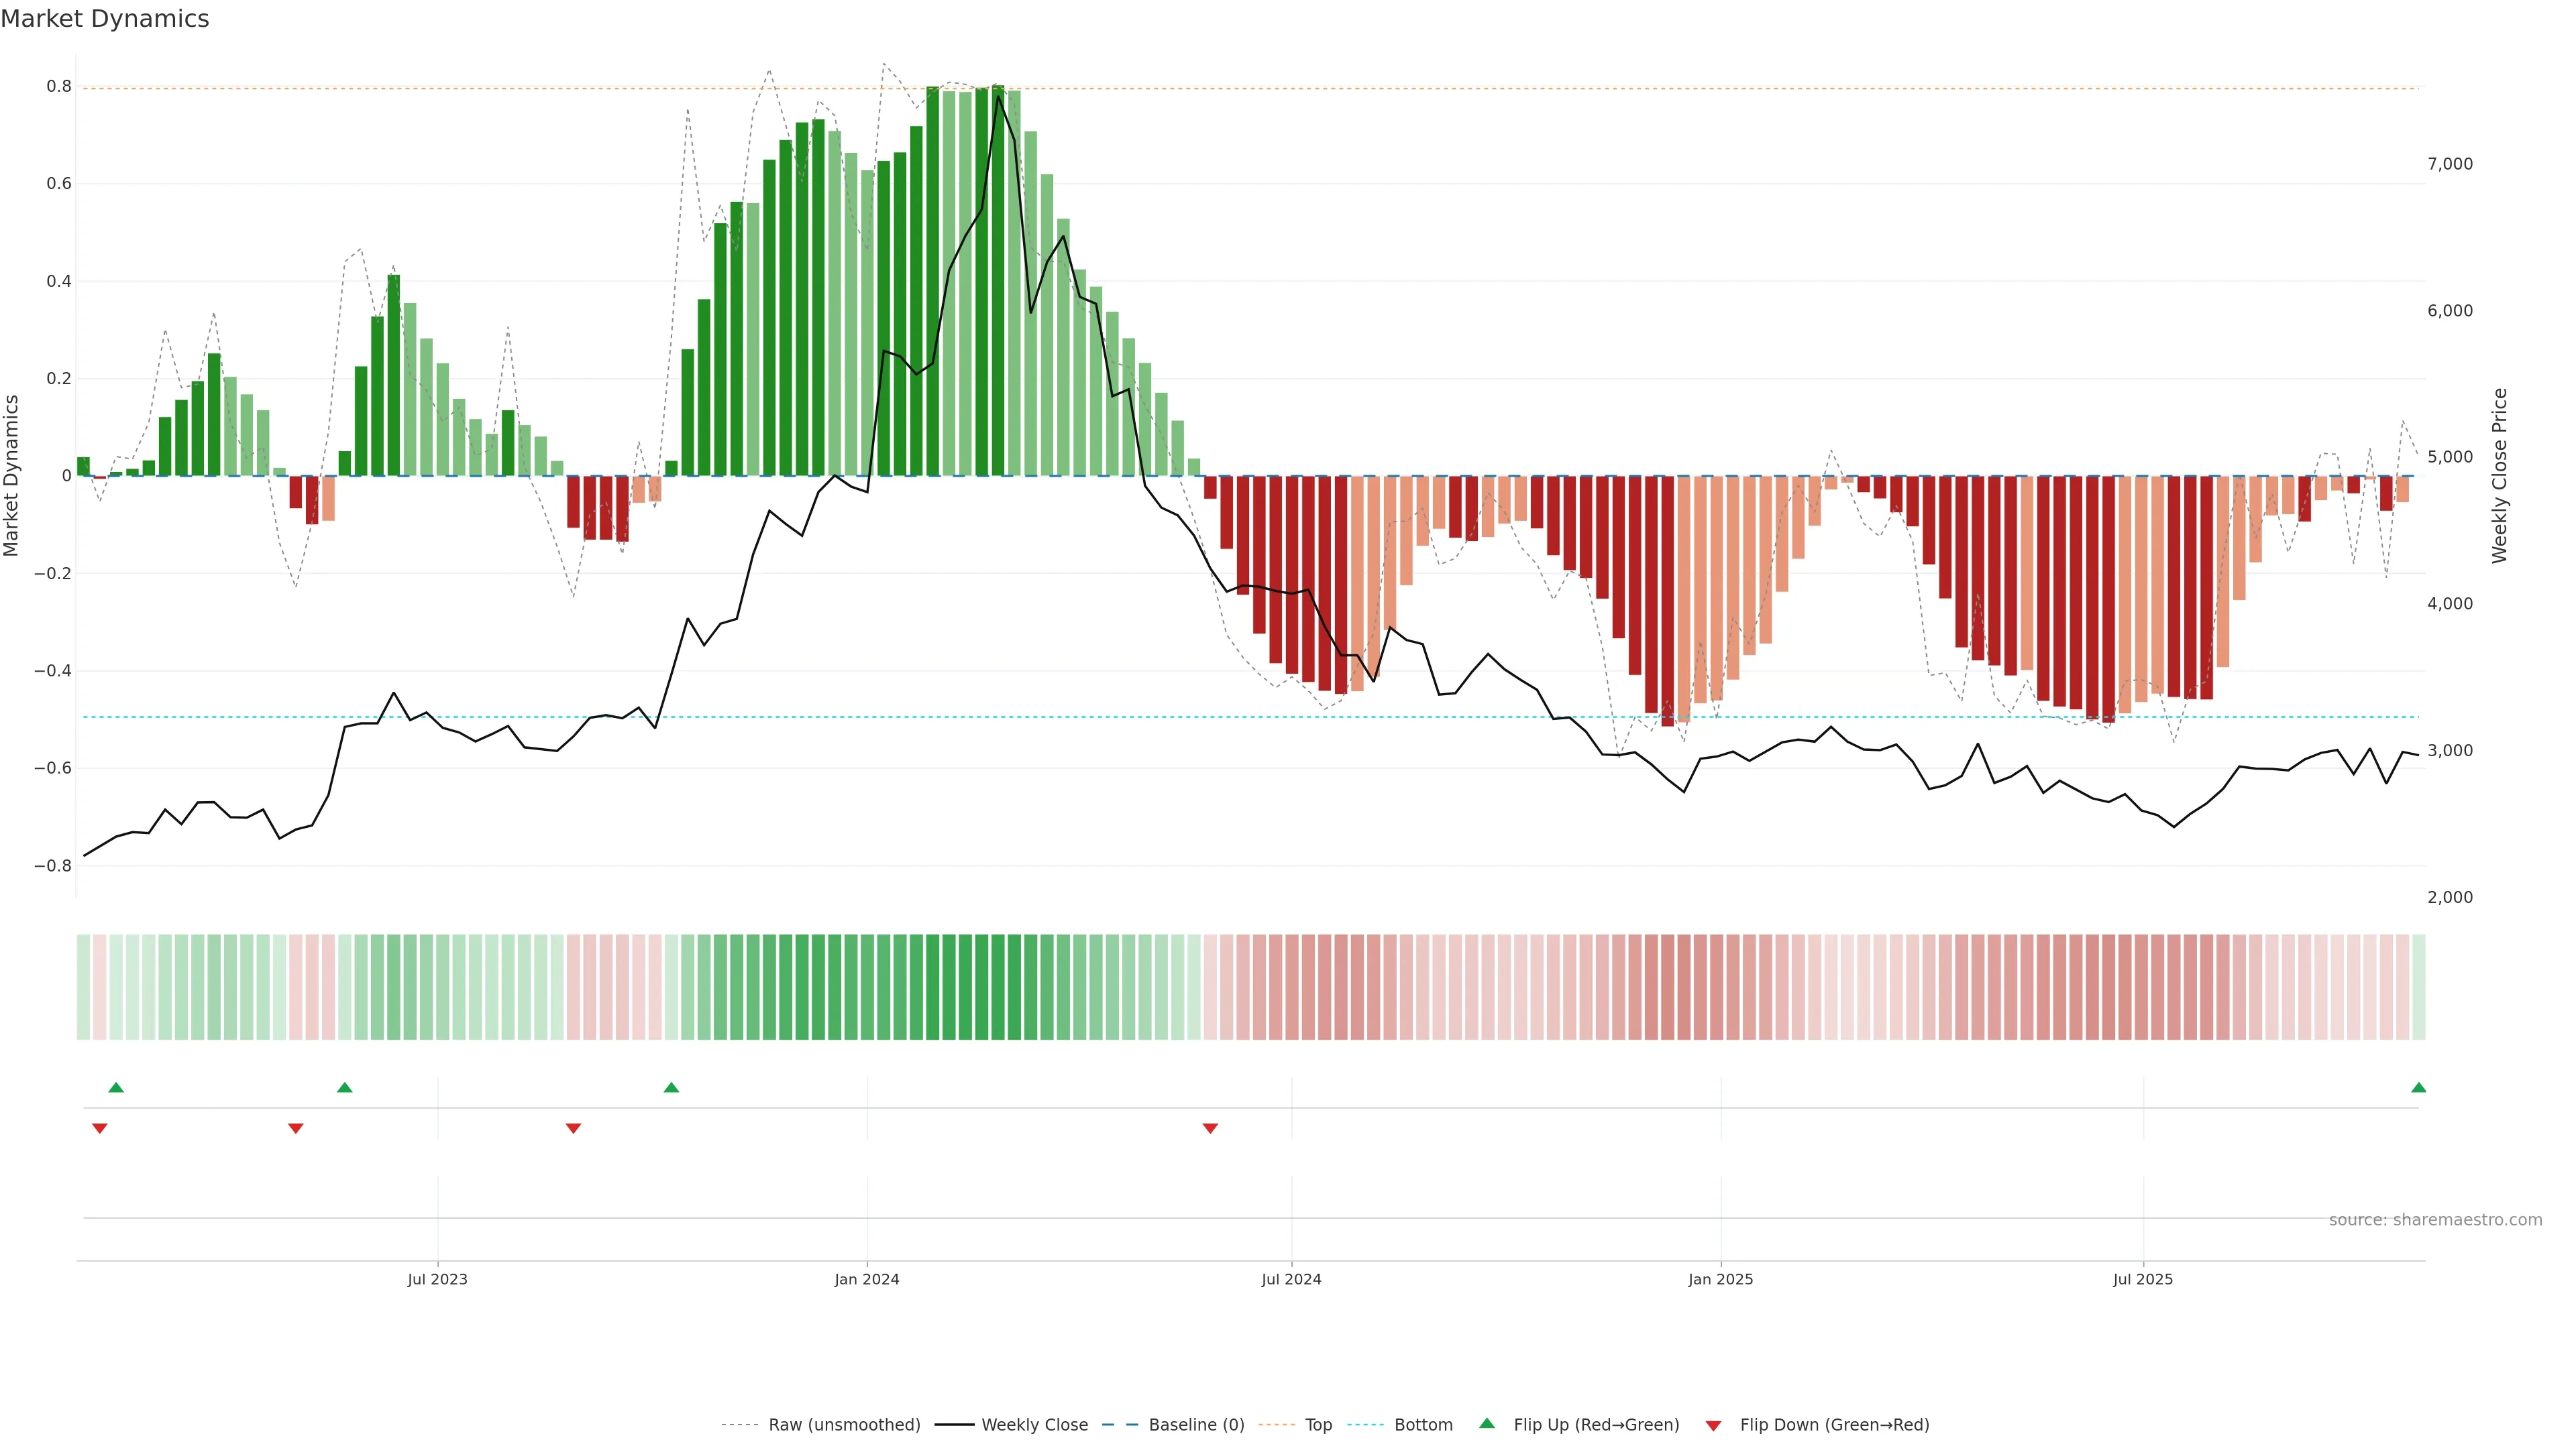Click the red flip-down marker after Jul 2023

coord(573,1128)
